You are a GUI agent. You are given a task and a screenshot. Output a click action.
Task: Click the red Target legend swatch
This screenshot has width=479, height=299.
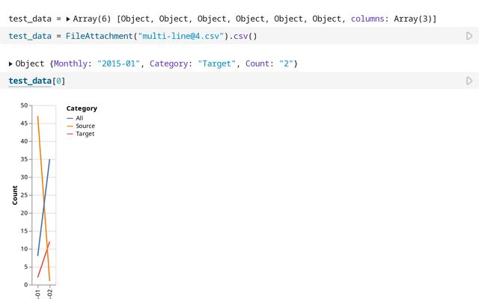70,134
